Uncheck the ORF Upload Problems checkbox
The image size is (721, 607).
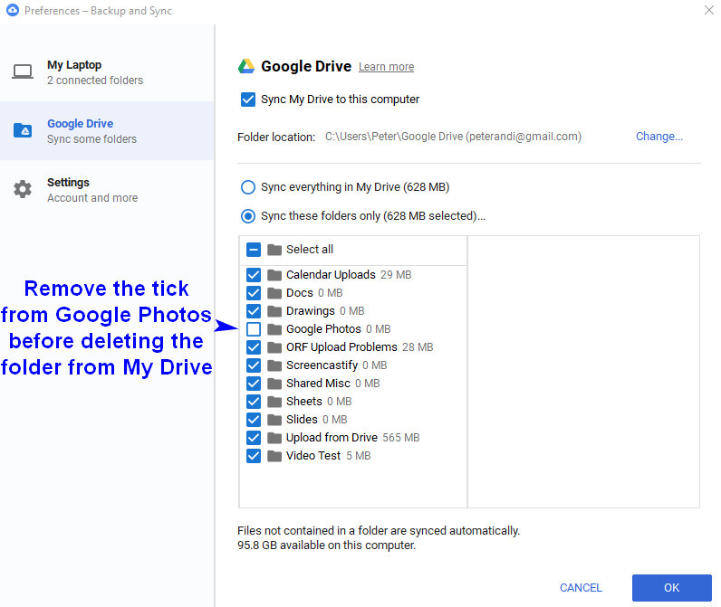point(254,347)
